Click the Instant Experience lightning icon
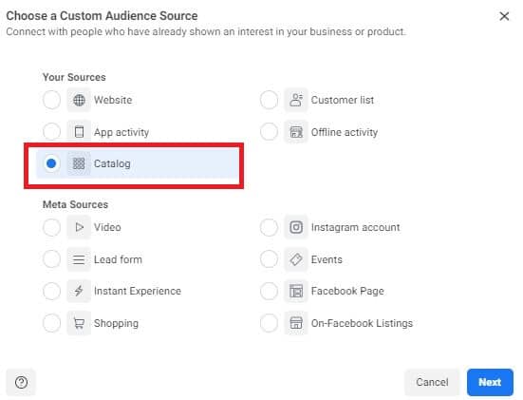Viewport: 523px width, 400px height. pyautogui.click(x=79, y=291)
